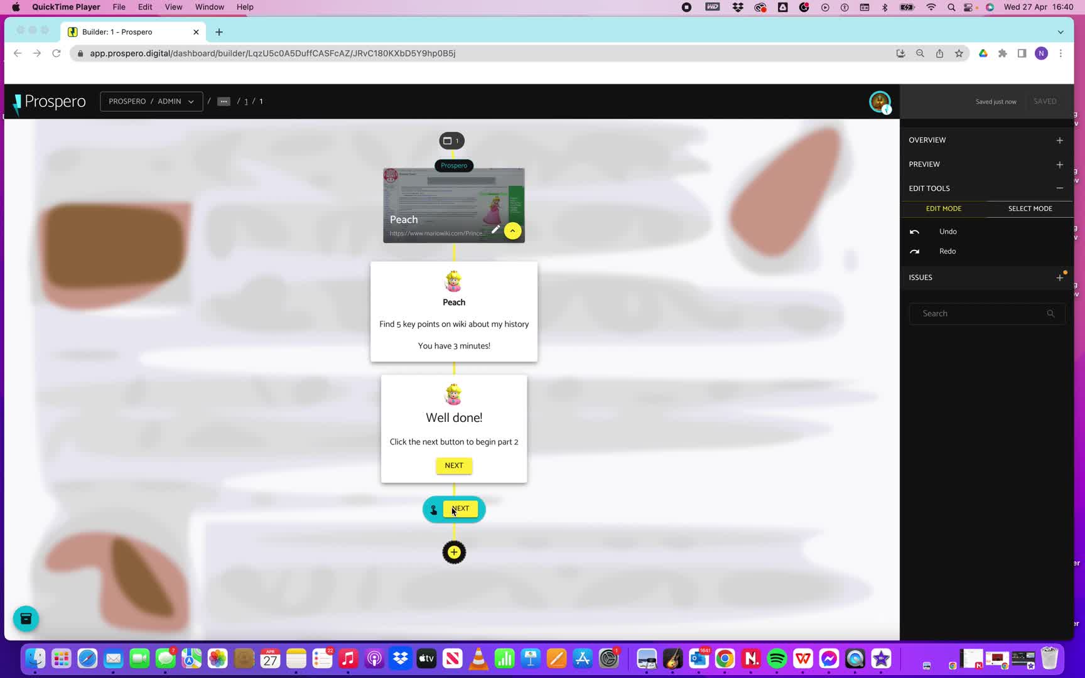Open the archive icon at bottom left
The height and width of the screenshot is (678, 1085).
point(26,618)
